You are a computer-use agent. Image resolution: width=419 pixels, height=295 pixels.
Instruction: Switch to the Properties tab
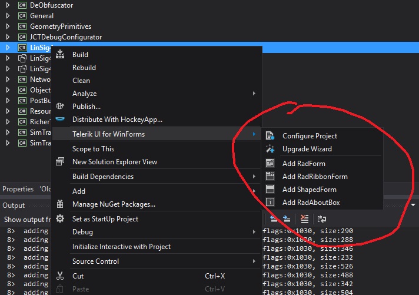[x=18, y=189]
